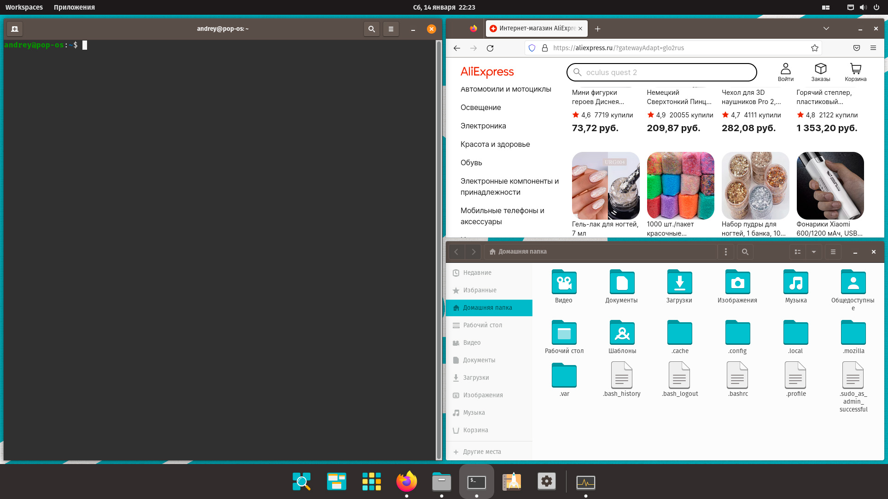
Task: Click the Электроника category link
Action: pyautogui.click(x=483, y=126)
